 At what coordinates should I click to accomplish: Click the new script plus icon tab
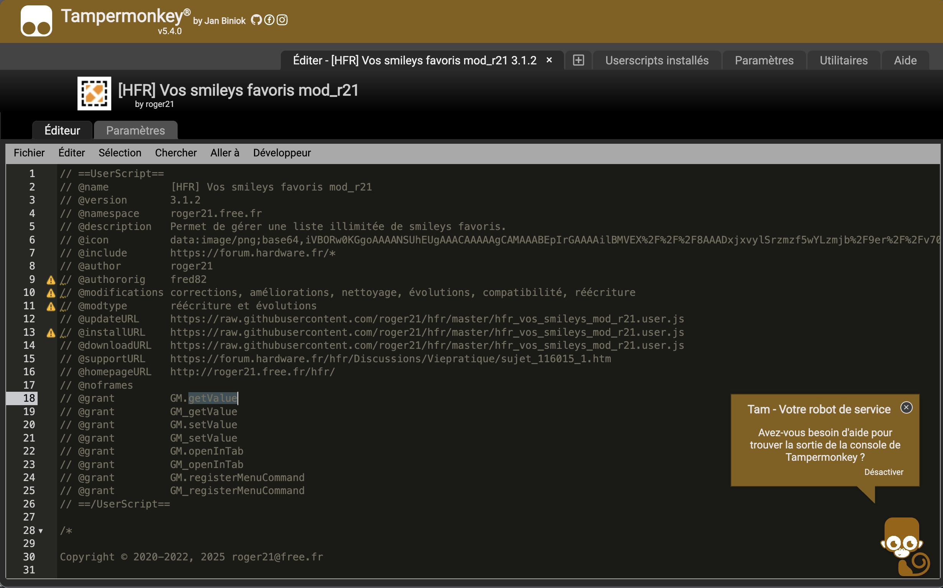click(x=578, y=60)
